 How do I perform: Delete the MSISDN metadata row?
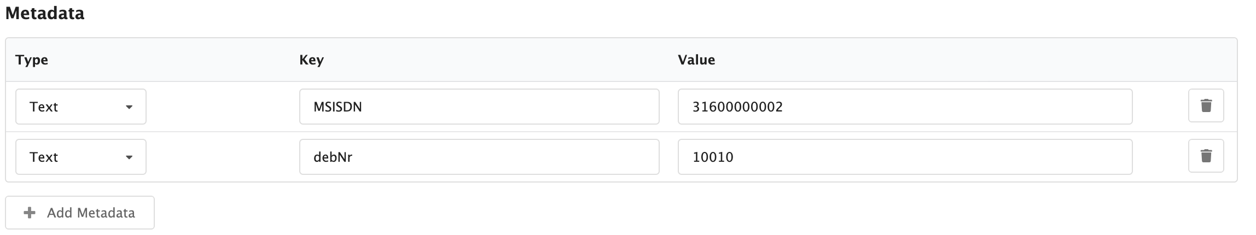point(1206,106)
